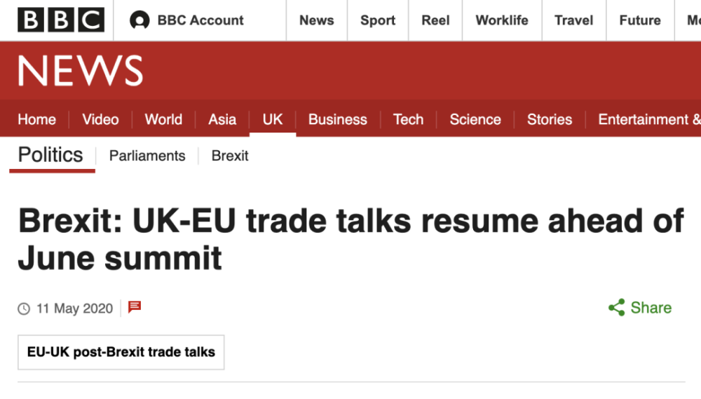Go to the Science news tab
The image size is (701, 399).
click(475, 119)
